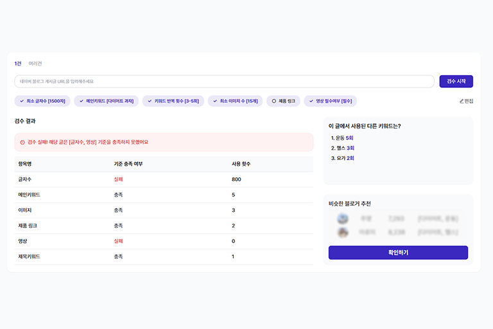
Task: Click the 기준 충족 여부 column header
Action: pyautogui.click(x=128, y=164)
